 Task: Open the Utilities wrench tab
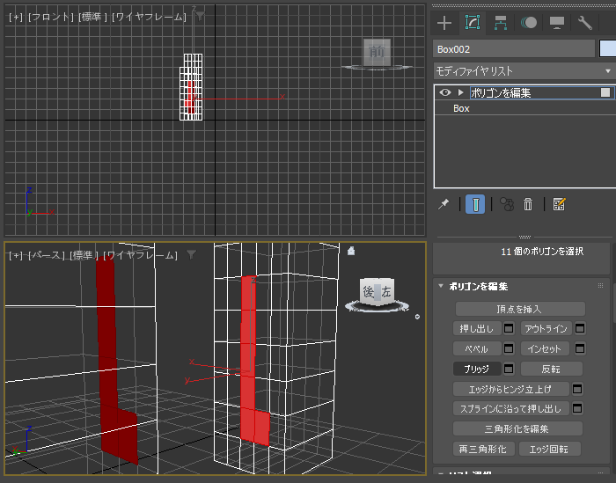pyautogui.click(x=585, y=23)
